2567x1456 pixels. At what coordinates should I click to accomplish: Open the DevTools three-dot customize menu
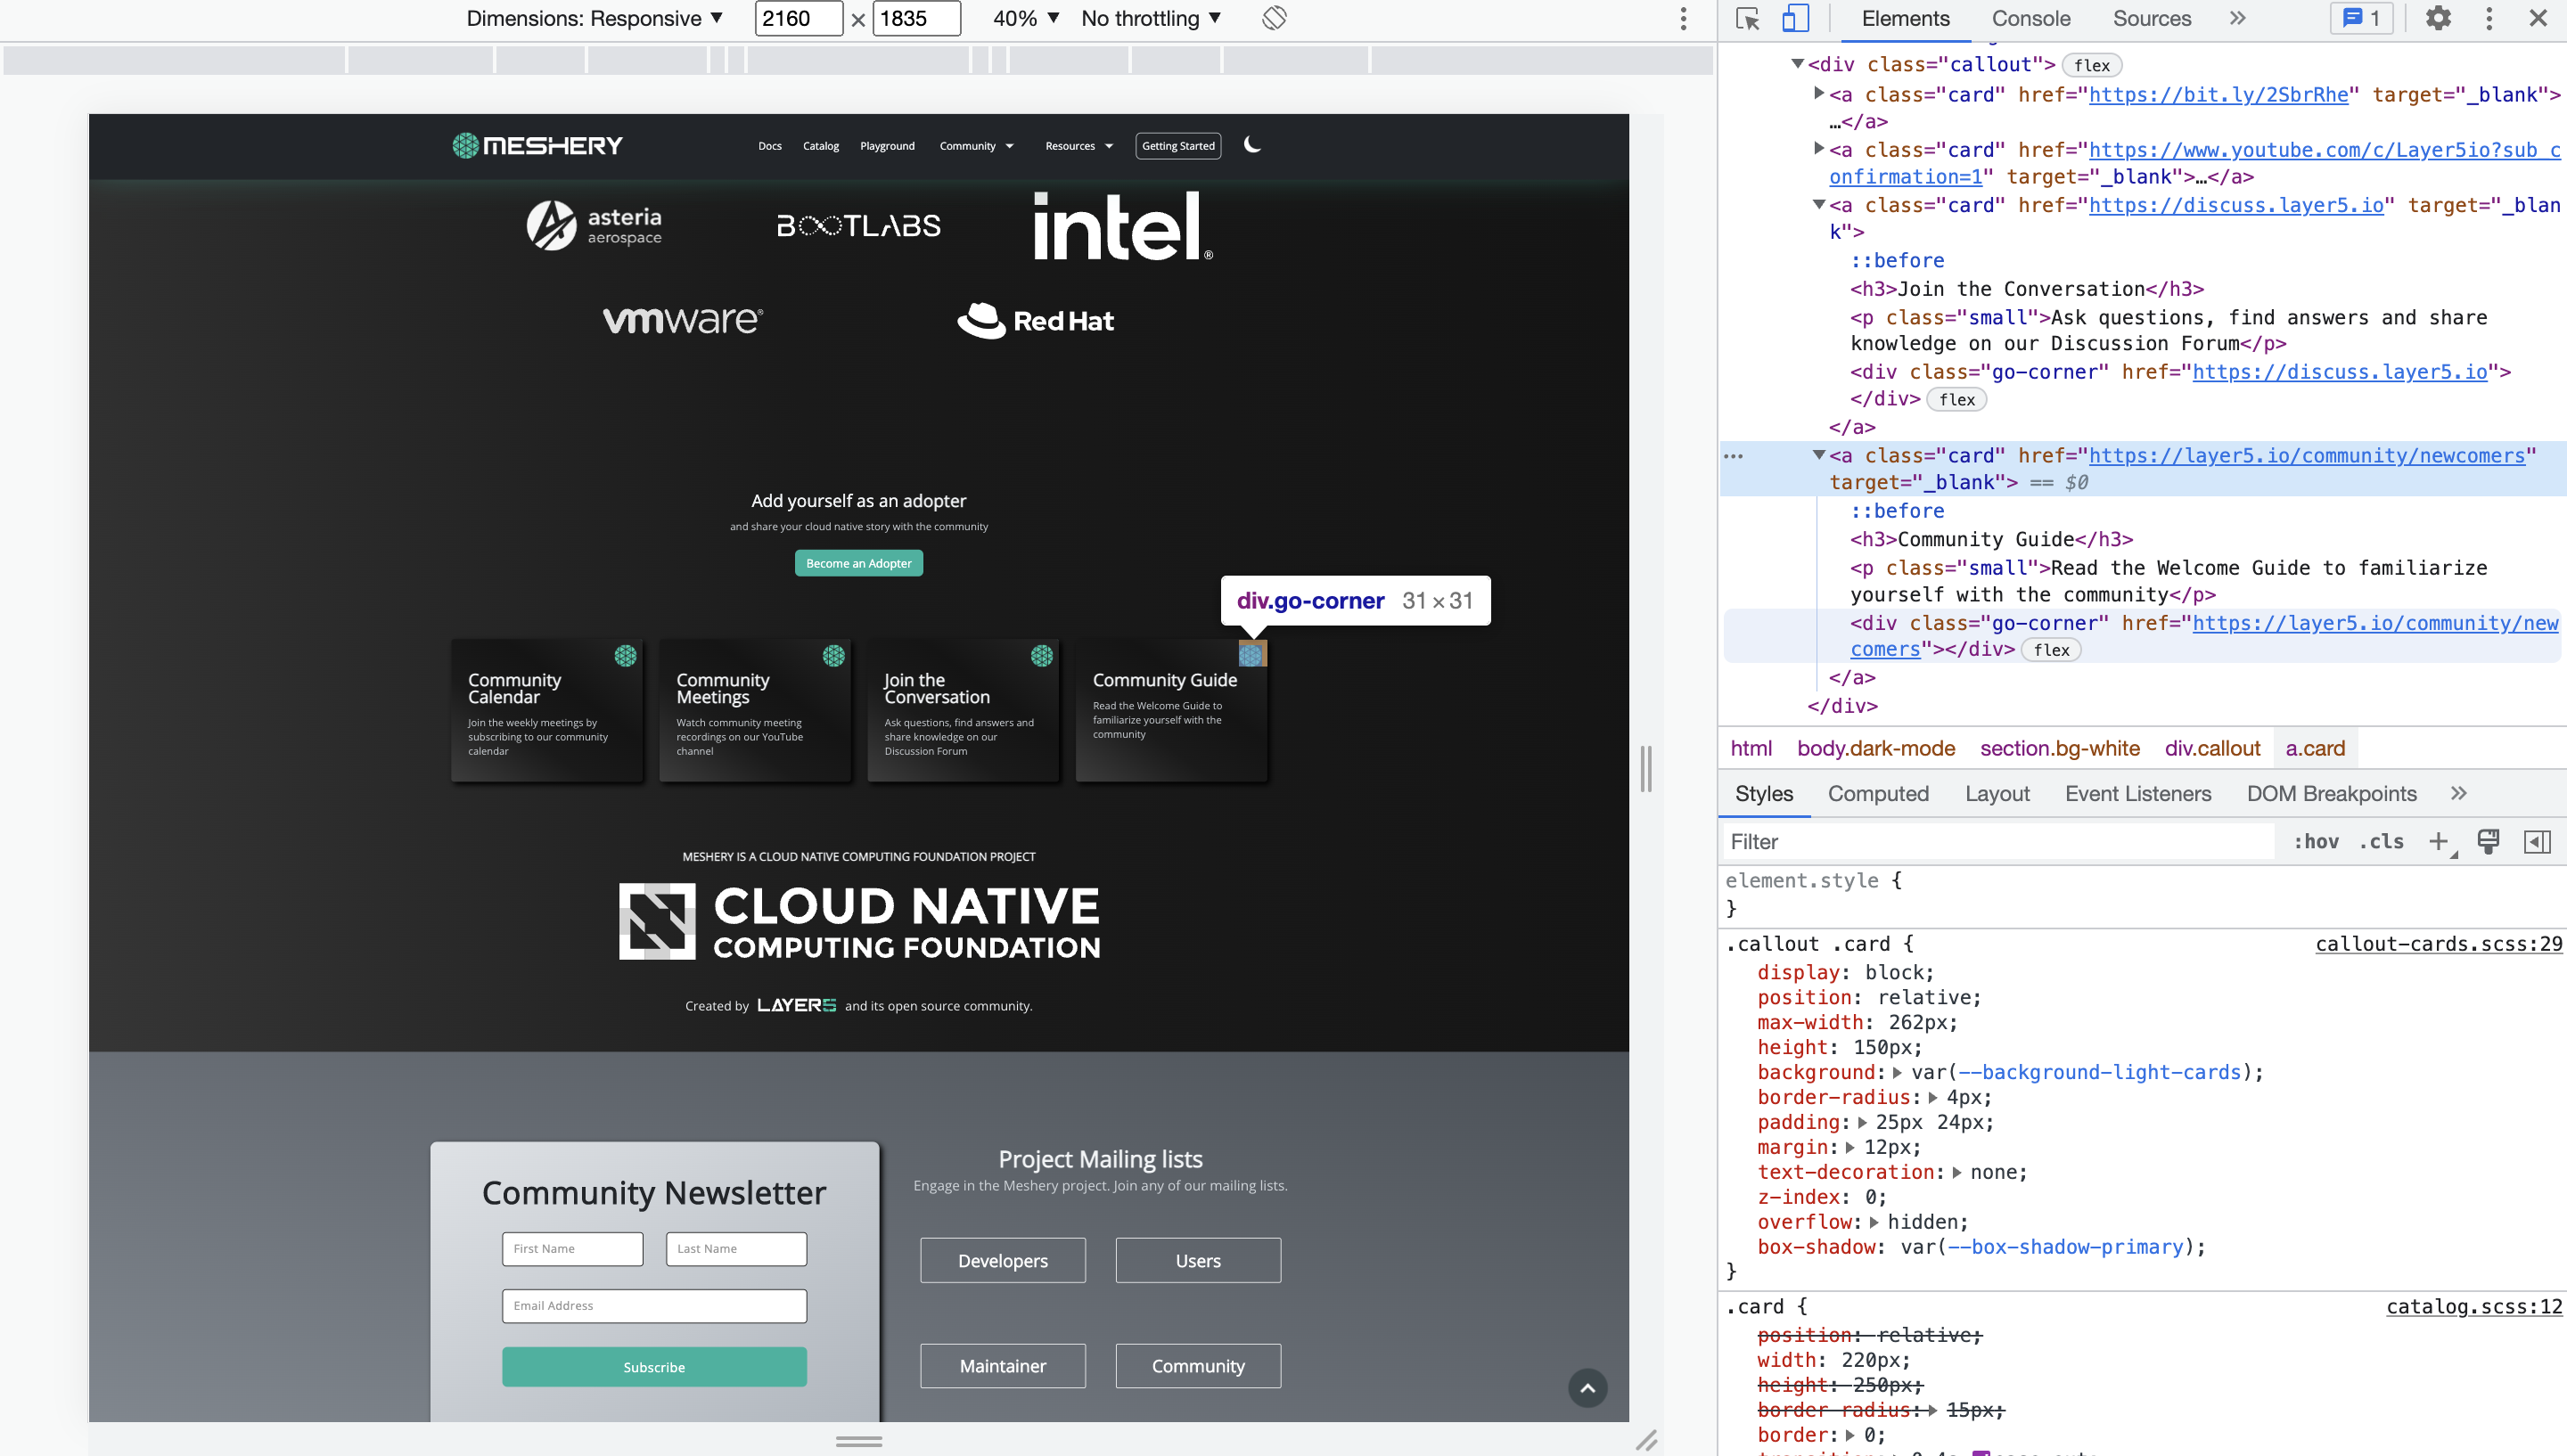click(x=2489, y=18)
